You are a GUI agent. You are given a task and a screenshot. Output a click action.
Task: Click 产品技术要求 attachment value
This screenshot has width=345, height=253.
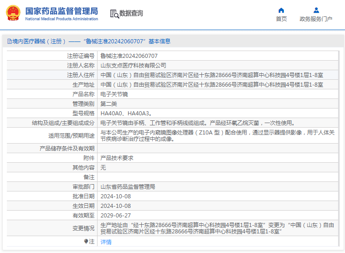117,158
